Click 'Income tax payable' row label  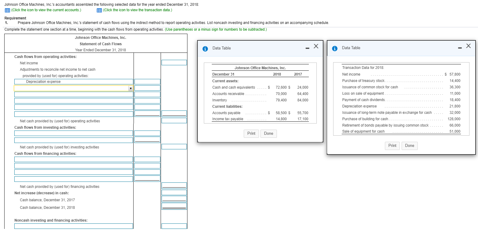coord(228,119)
